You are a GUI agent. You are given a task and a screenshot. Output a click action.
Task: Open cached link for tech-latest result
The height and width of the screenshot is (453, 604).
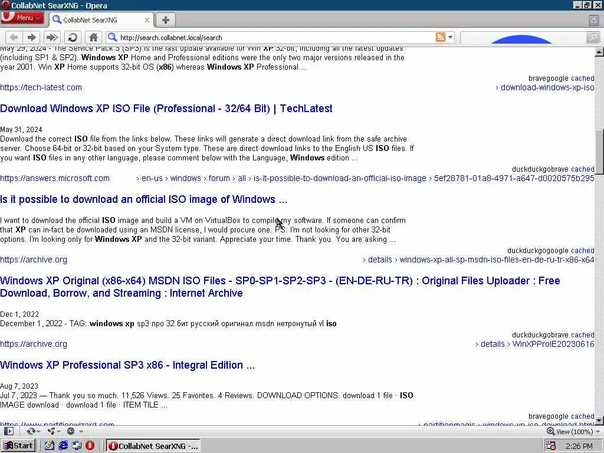point(582,78)
